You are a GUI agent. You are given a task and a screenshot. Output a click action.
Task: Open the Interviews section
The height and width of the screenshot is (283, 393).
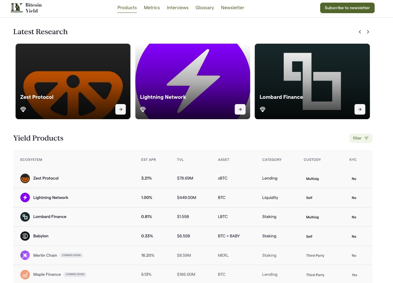click(x=178, y=8)
